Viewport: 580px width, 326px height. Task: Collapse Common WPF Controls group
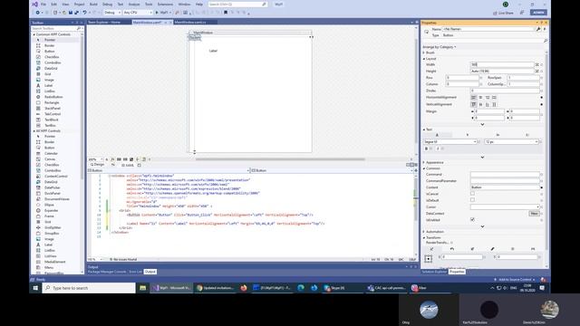(x=34, y=34)
